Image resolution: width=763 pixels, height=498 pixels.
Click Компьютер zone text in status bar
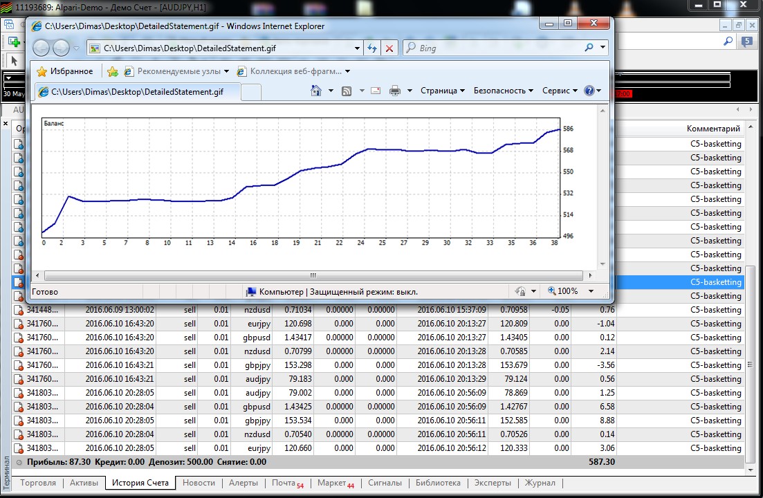(281, 292)
